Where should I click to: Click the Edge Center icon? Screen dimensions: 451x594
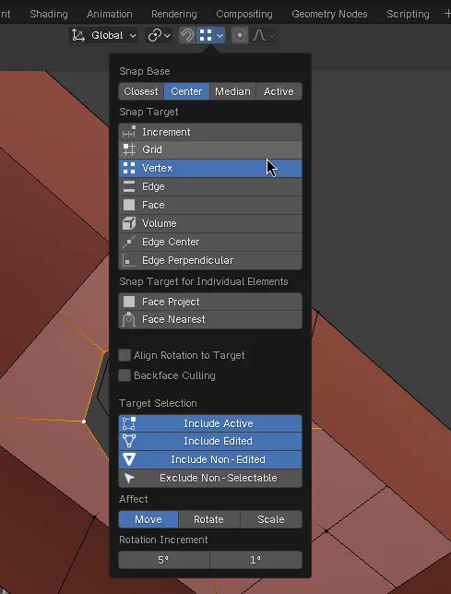click(x=129, y=242)
